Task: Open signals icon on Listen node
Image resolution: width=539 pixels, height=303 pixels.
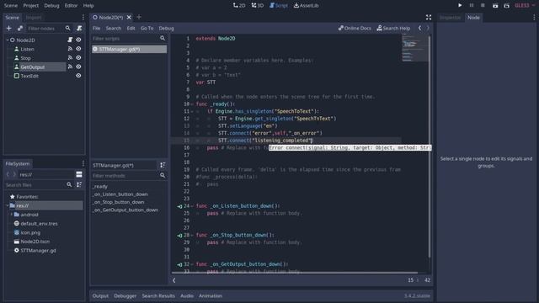Action: (x=70, y=49)
